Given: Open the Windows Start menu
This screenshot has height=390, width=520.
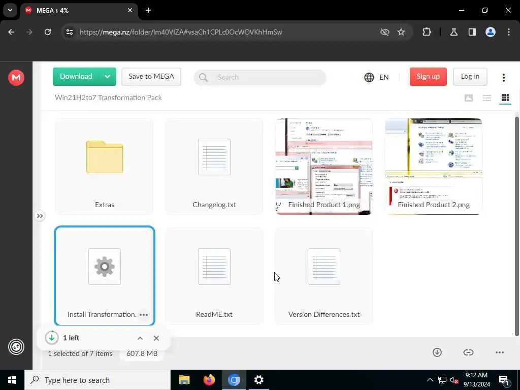Looking at the screenshot, I should tap(12, 380).
